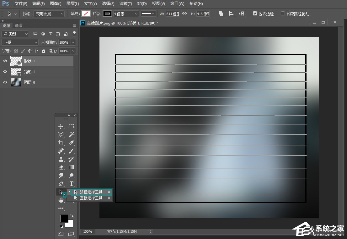Viewport: 347px width, 239px height.
Task: Expand the 现用图层 selection dropdown
Action: (x=49, y=14)
